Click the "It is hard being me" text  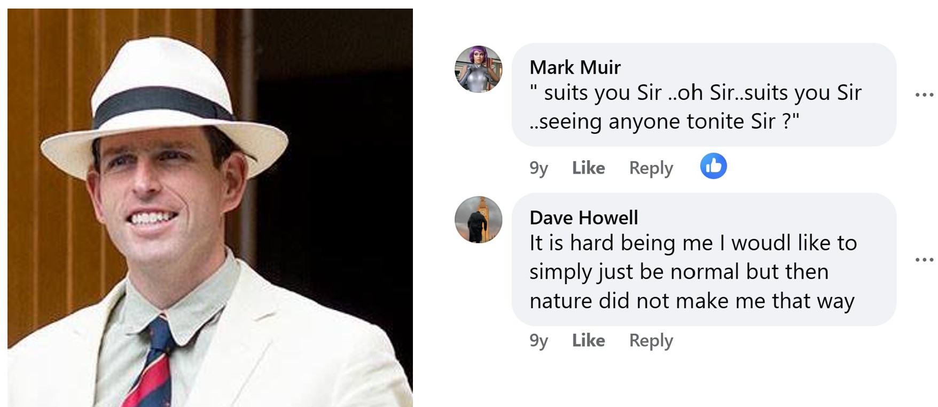click(x=692, y=243)
